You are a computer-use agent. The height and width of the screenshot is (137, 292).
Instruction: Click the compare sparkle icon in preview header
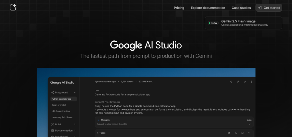click(x=238, y=82)
